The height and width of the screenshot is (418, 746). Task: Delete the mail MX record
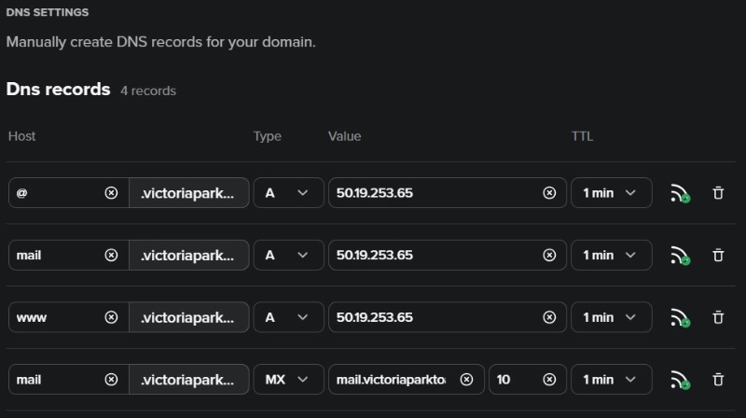tap(718, 380)
